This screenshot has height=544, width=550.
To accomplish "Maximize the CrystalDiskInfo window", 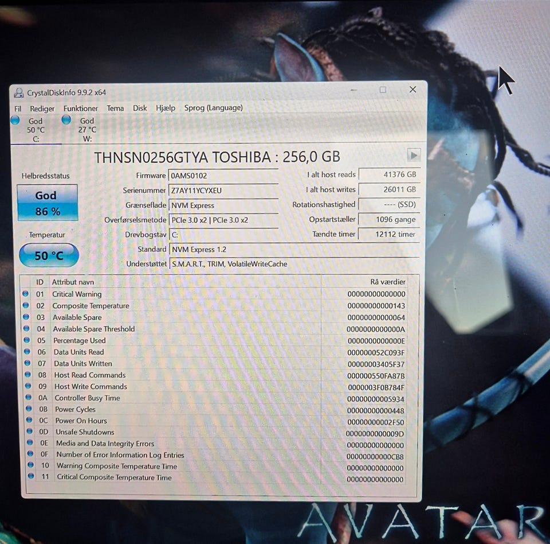I will click(x=383, y=90).
